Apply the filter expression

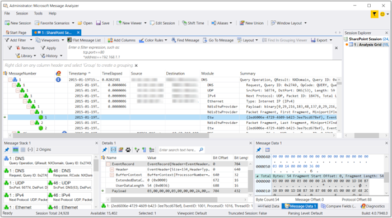tap(49, 48)
